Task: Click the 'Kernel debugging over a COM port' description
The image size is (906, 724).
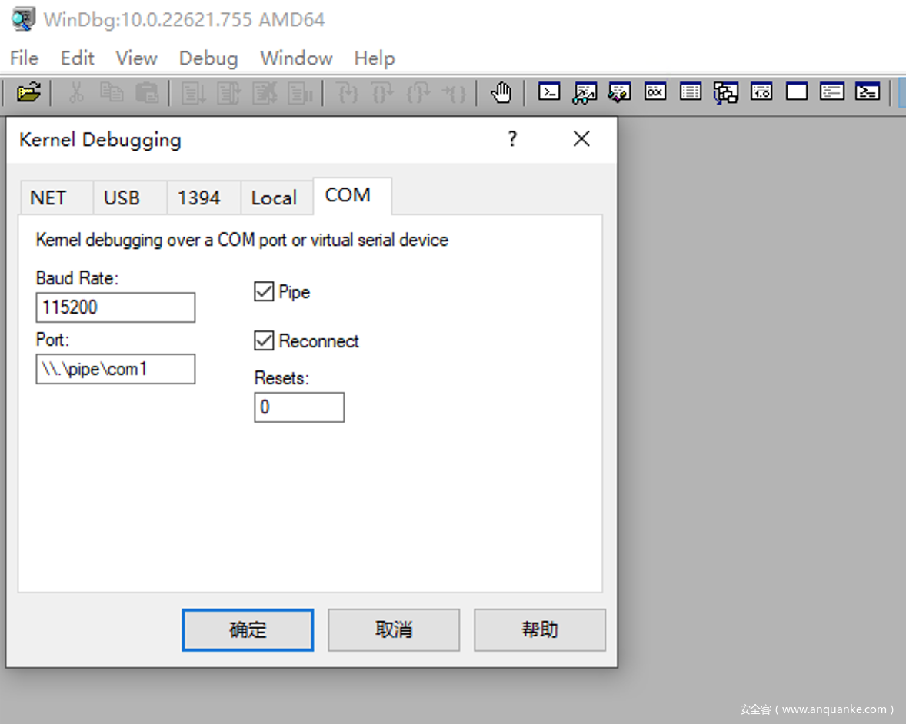Action: point(242,240)
